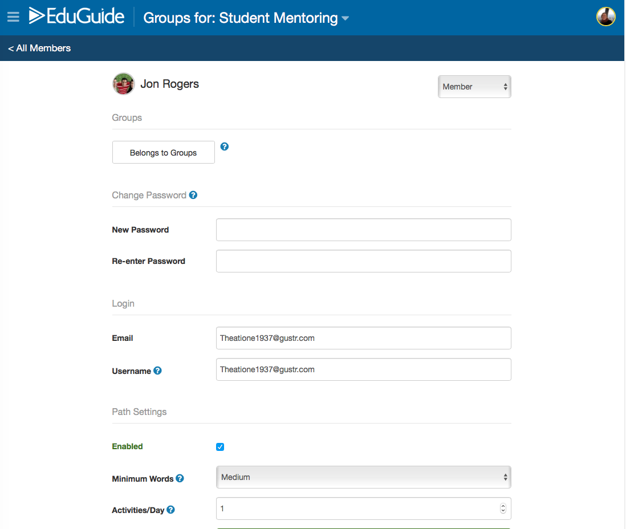Click the Enabled label
This screenshot has width=626, height=529.
tap(127, 446)
